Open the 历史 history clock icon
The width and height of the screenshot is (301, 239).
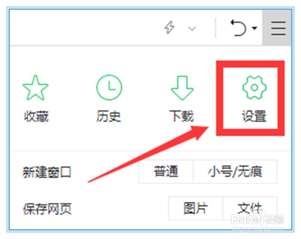[x=109, y=87]
